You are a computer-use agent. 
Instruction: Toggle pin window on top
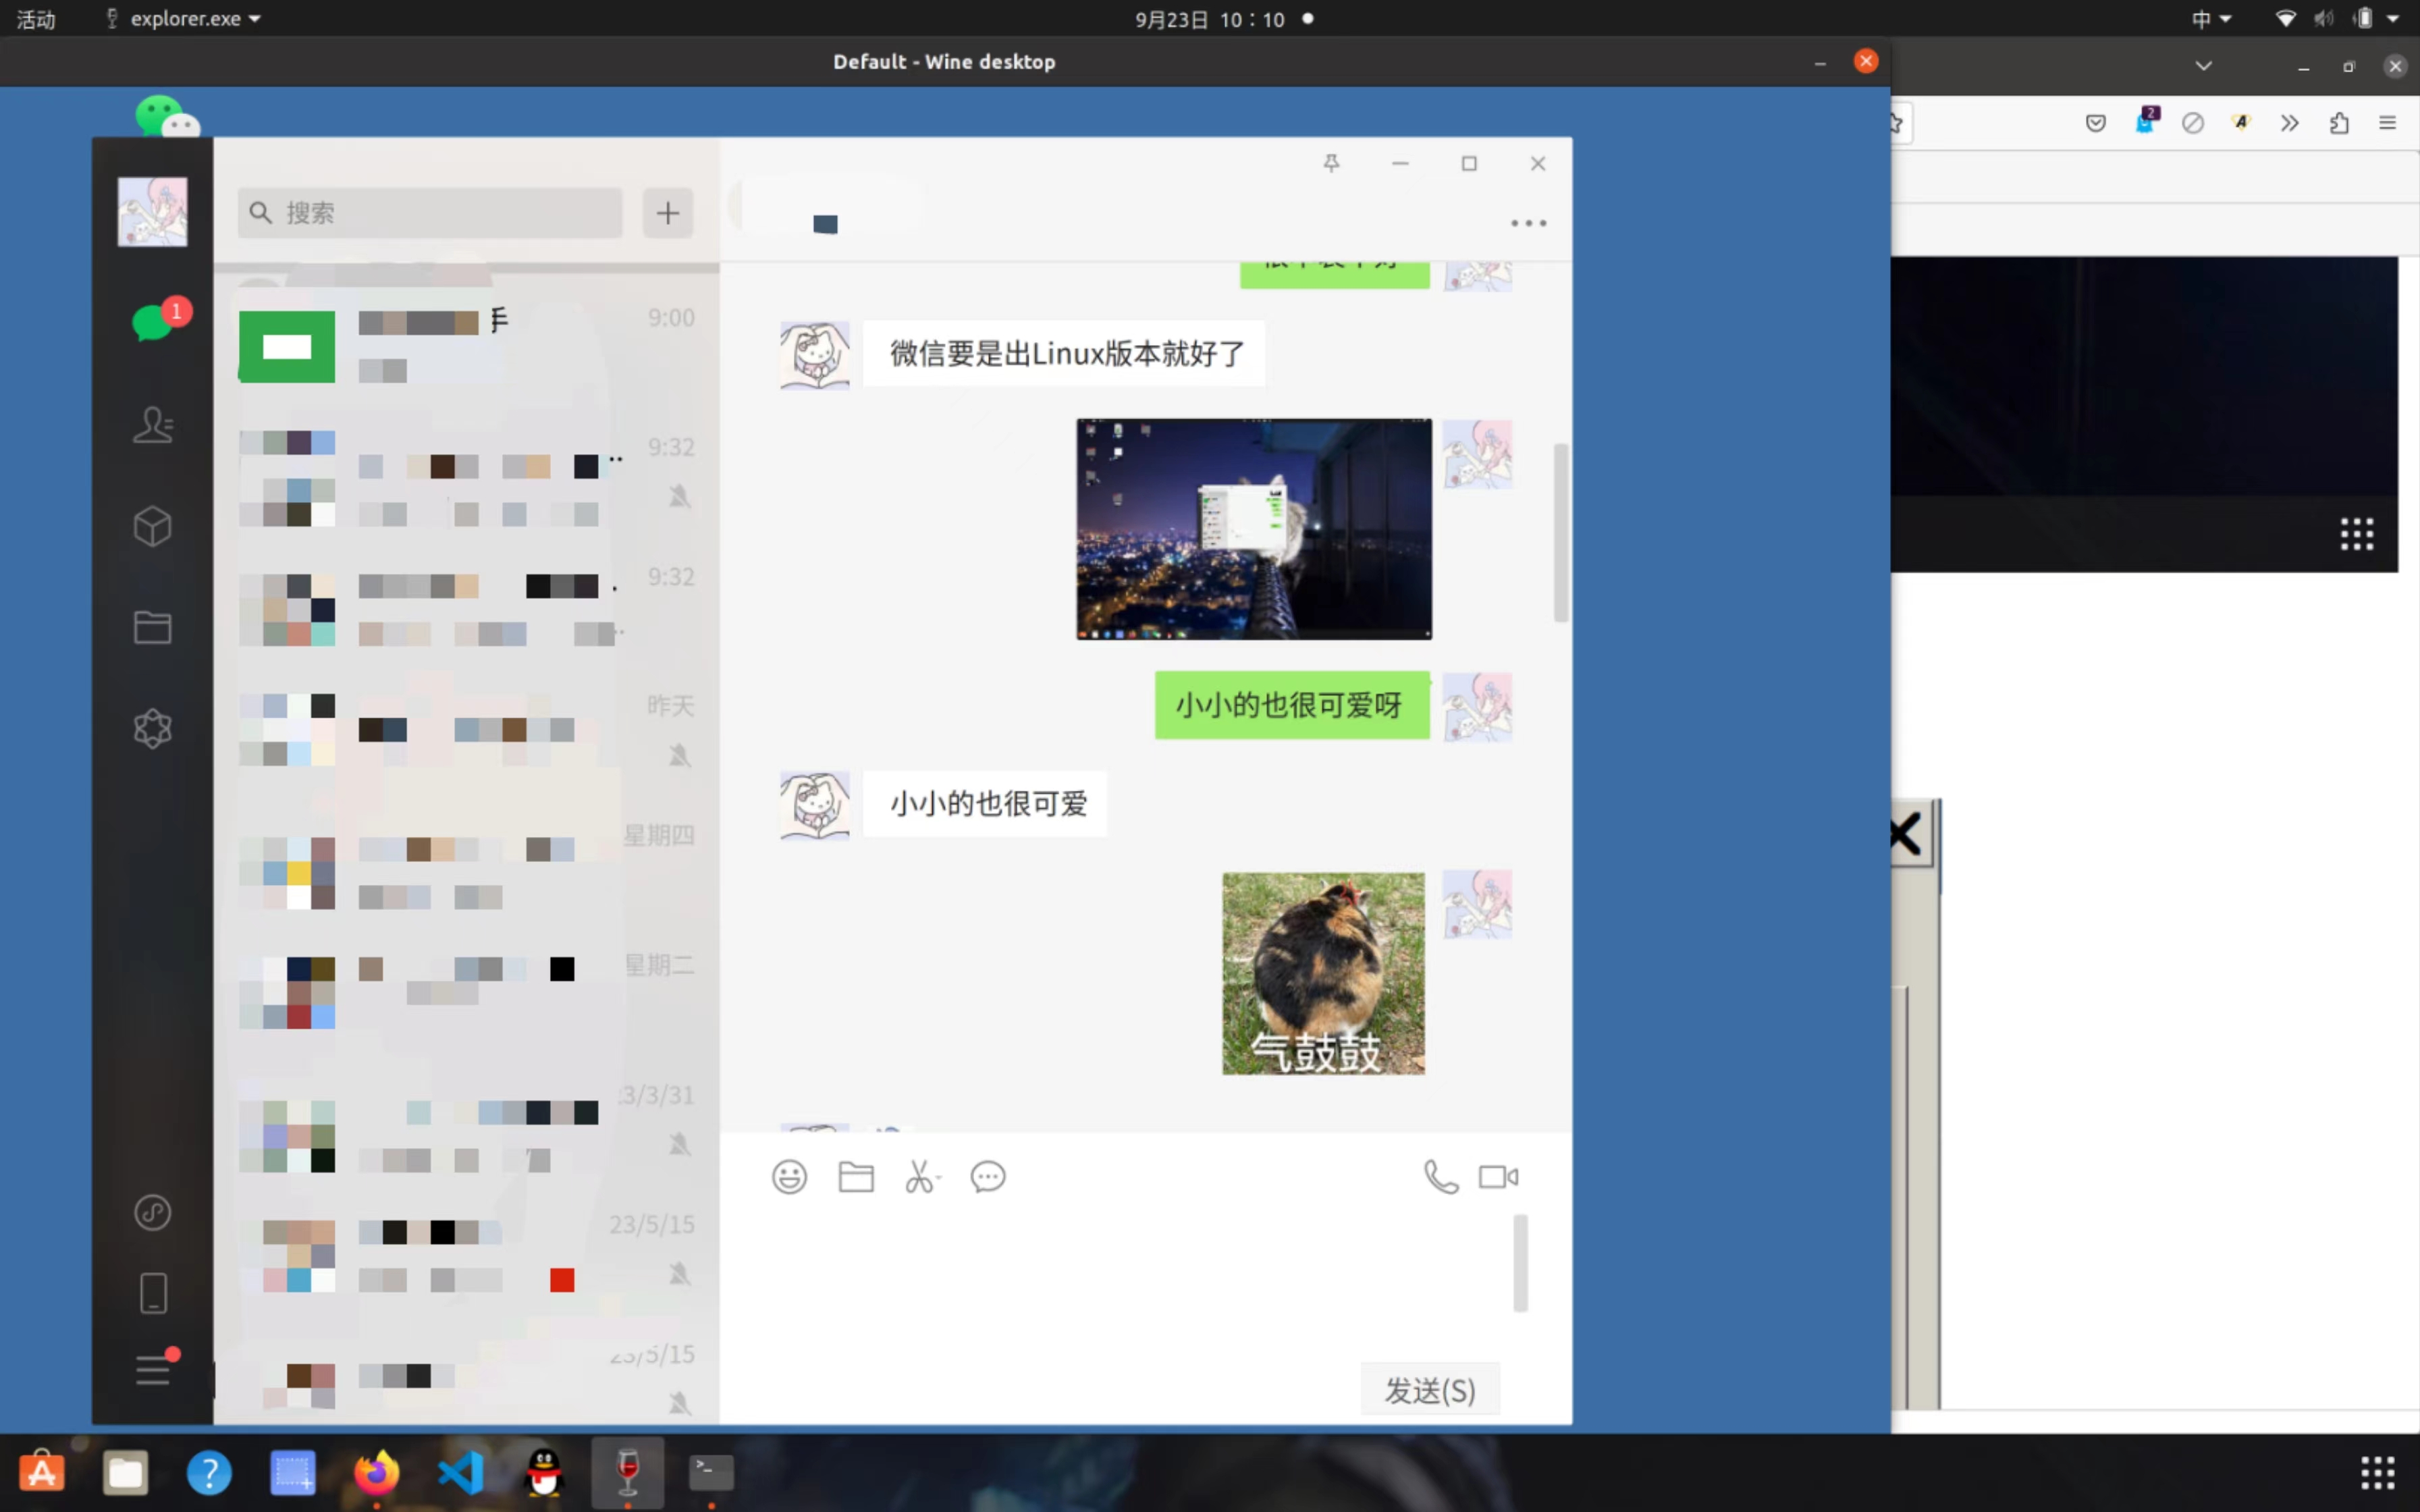pyautogui.click(x=1331, y=163)
